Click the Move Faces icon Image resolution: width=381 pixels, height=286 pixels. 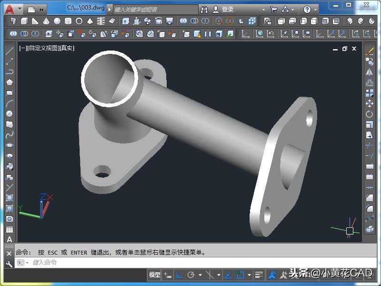click(x=60, y=33)
